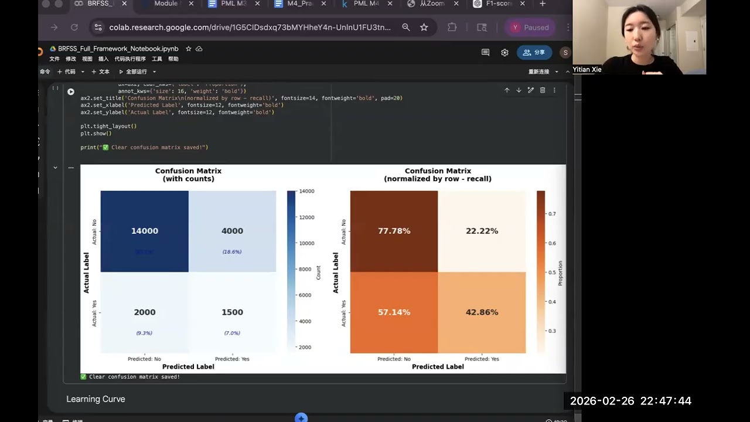The image size is (750, 422).
Task: Switch to the PML M3 tab
Action: 234,4
